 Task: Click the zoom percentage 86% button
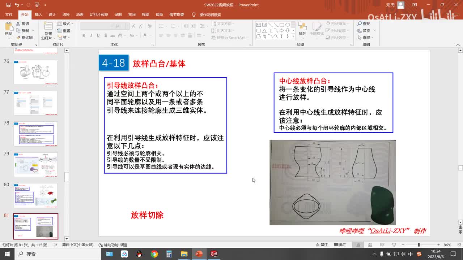pos(447,245)
